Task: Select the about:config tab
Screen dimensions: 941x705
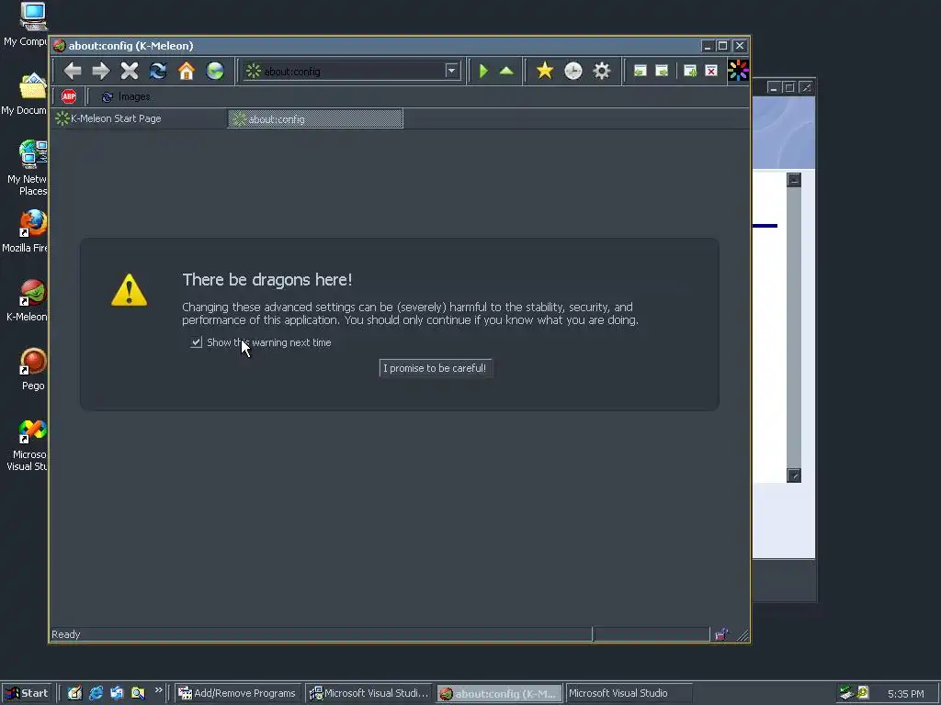Action: click(316, 118)
